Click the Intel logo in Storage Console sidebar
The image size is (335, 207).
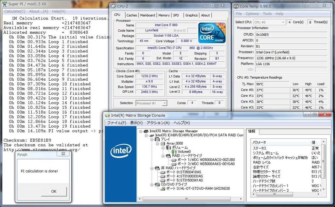click(121, 151)
